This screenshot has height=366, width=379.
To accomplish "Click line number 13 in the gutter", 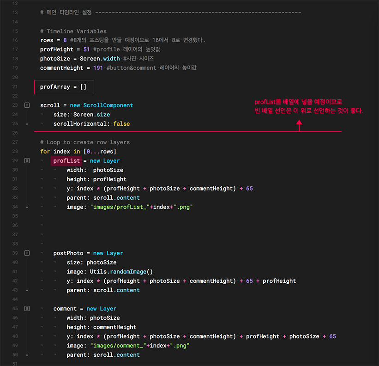I will [15, 12].
